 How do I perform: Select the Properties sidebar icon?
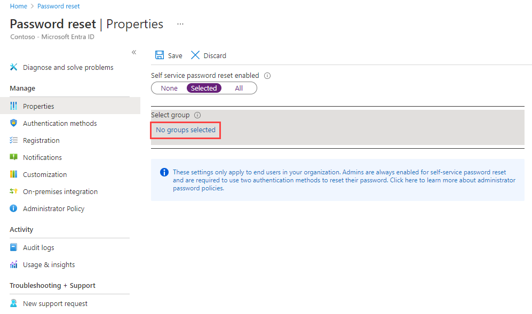click(14, 106)
